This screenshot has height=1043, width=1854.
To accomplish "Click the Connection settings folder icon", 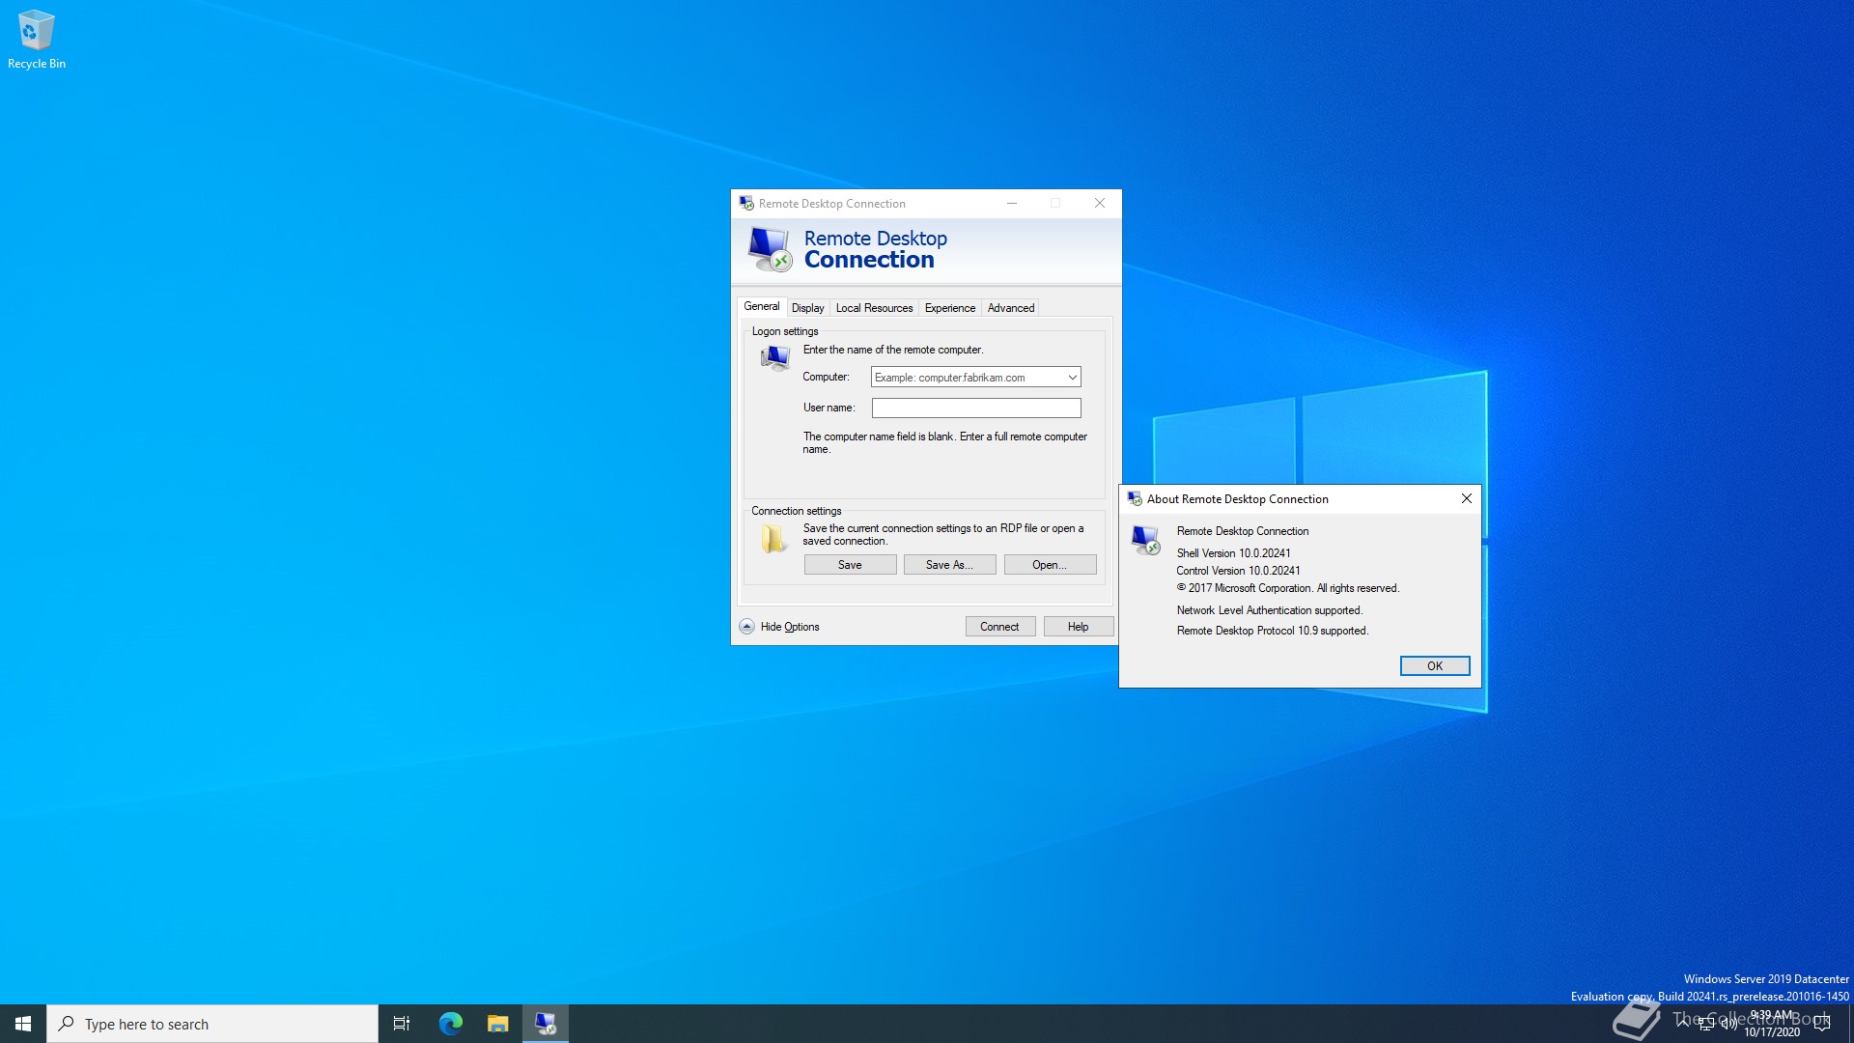I will point(772,539).
